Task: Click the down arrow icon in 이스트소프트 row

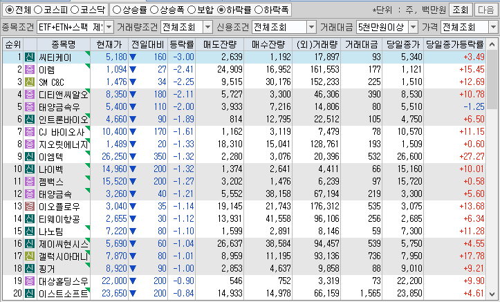Action: [133, 294]
